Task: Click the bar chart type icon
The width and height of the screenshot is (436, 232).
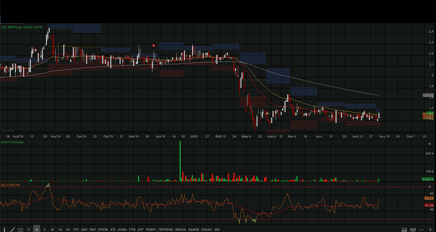Action: pos(413,229)
